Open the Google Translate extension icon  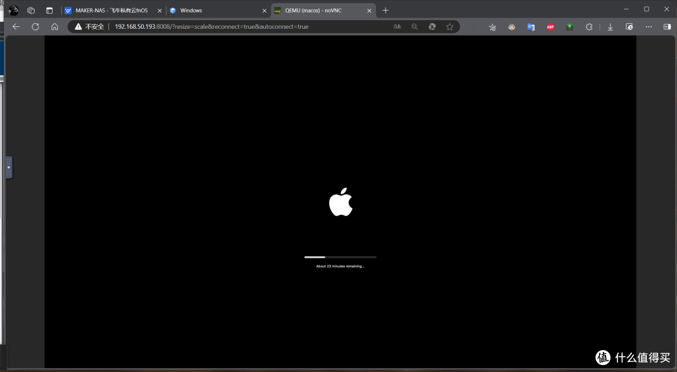(x=531, y=26)
